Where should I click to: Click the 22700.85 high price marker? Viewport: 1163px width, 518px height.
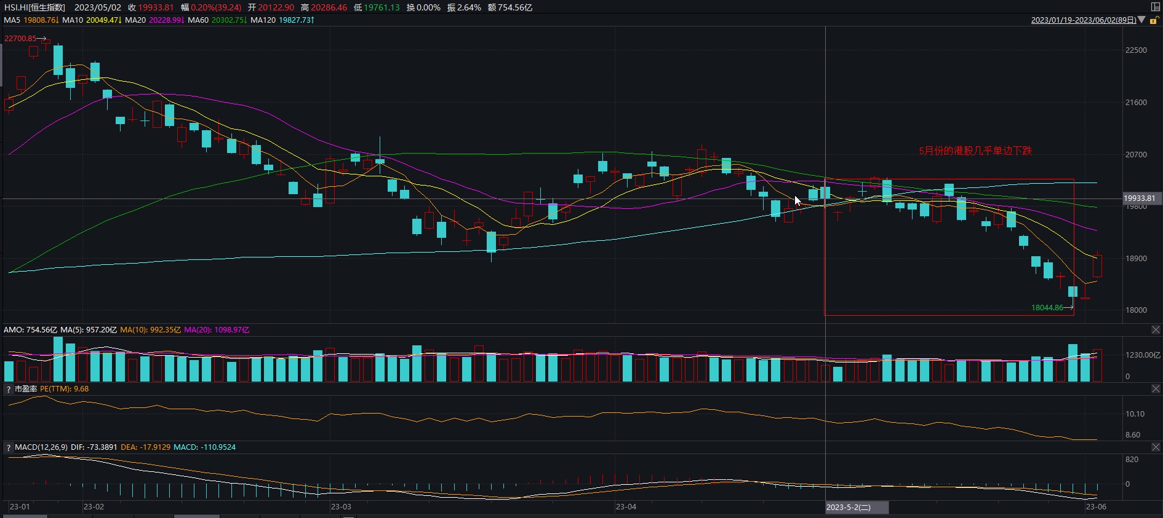pos(20,38)
